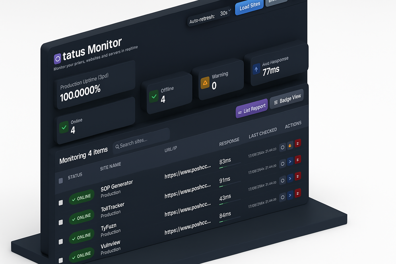Click the green check icon on Online card
The width and height of the screenshot is (396, 264).
pyautogui.click(x=64, y=127)
